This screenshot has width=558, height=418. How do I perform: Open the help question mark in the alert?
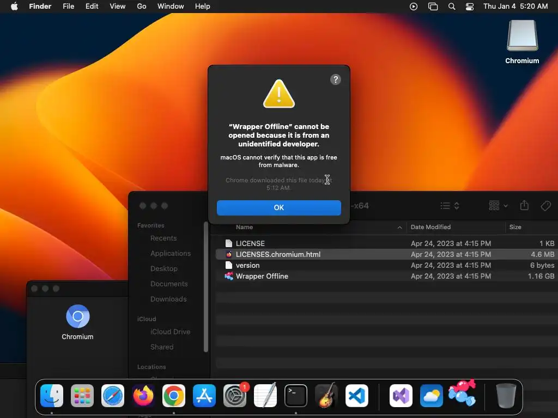[335, 79]
